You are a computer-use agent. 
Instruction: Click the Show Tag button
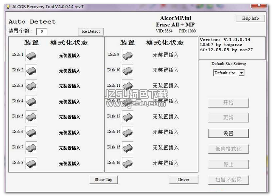point(104,180)
